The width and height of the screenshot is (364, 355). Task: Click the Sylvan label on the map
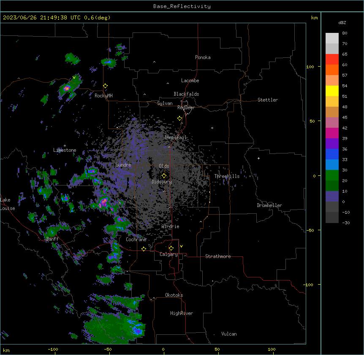coord(165,103)
